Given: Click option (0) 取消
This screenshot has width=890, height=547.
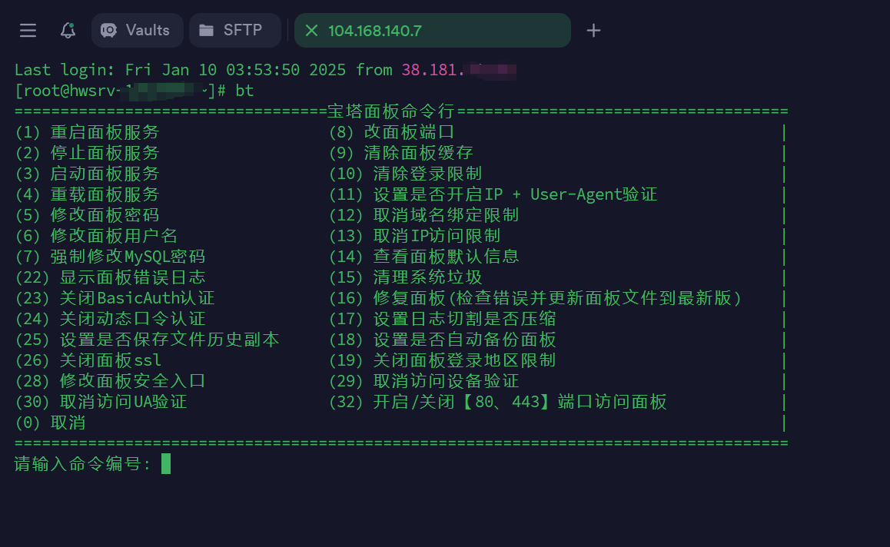Looking at the screenshot, I should click(51, 423).
